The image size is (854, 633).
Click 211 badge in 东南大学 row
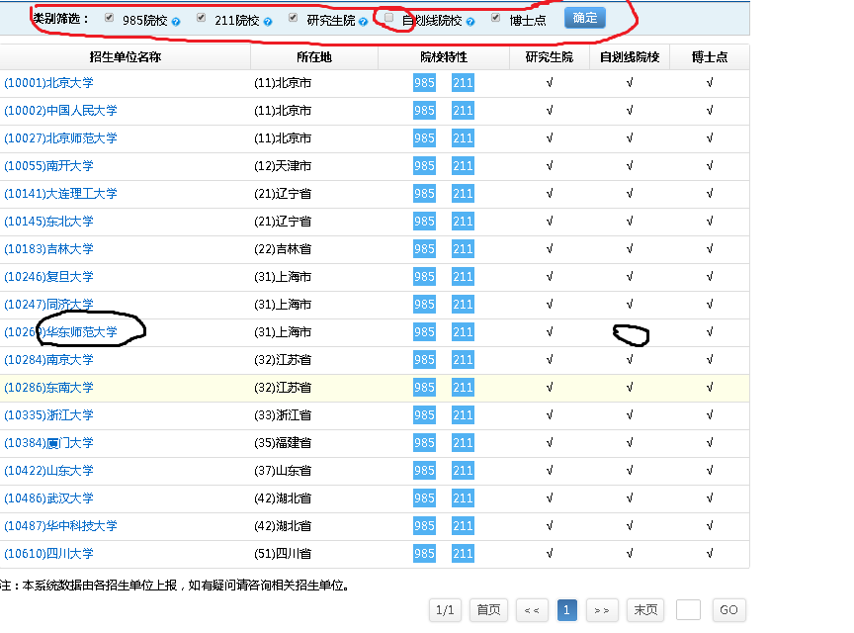click(x=463, y=388)
